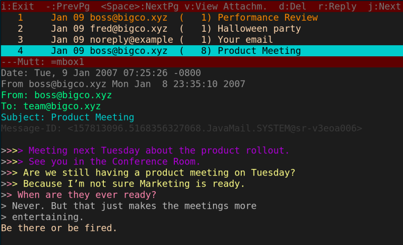Select the Halloween party email from fred
Screen dimensions: 403x245
(x=259, y=29)
